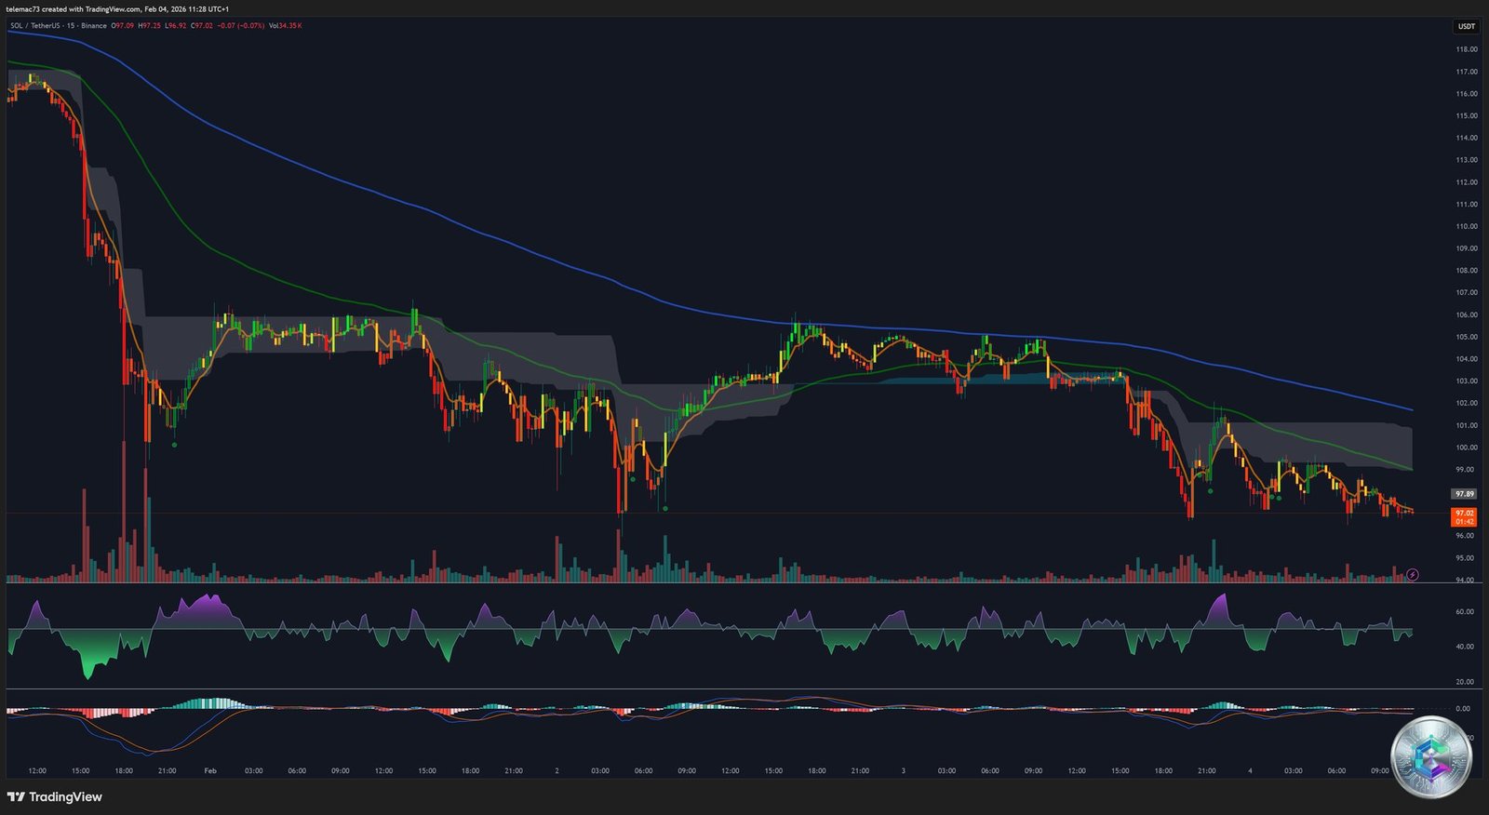
Task: Select the low value L96.92 in the legend
Action: (175, 25)
